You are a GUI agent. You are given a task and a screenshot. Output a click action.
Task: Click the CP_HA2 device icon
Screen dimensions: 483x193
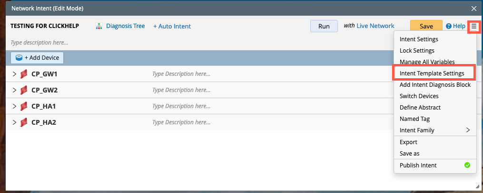click(24, 122)
